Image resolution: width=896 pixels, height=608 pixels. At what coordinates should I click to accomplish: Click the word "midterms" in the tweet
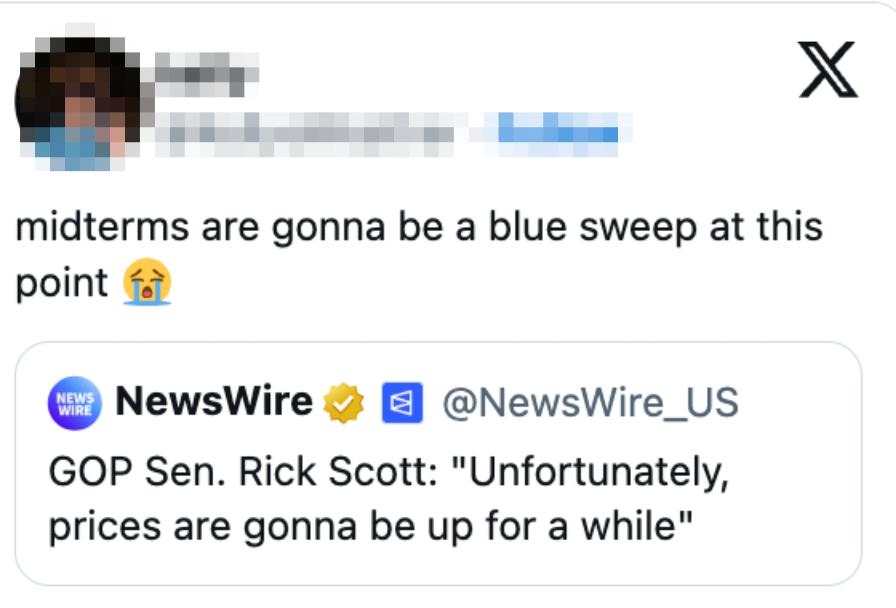102,228
